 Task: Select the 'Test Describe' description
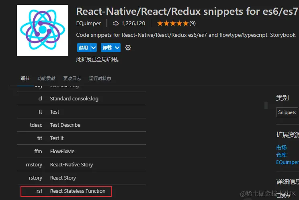click(65, 125)
